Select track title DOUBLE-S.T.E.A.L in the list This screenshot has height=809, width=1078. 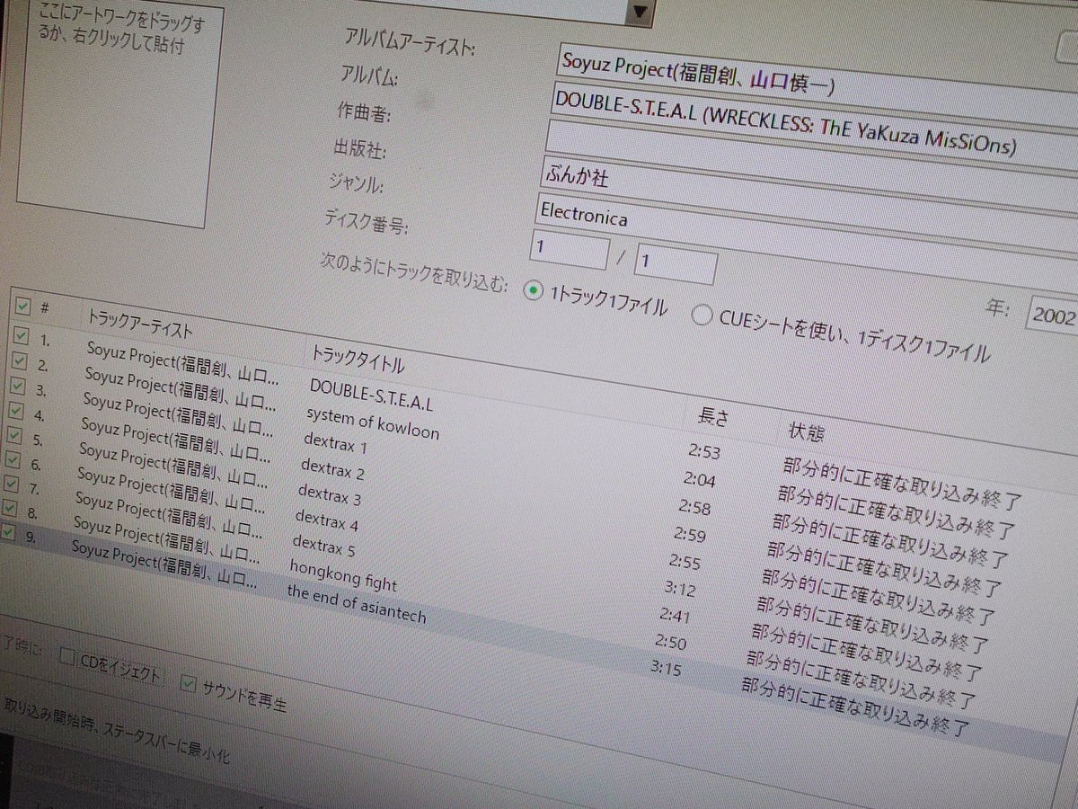click(x=371, y=395)
